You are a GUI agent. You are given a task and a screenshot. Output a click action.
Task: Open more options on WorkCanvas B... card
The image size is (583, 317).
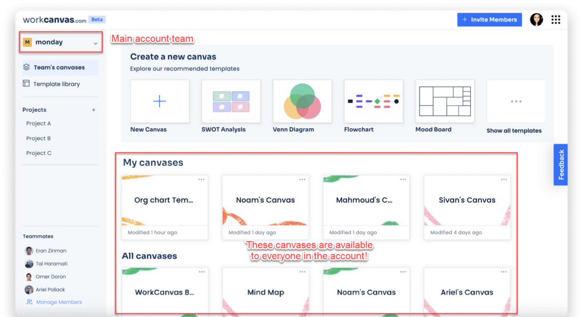[x=202, y=272]
